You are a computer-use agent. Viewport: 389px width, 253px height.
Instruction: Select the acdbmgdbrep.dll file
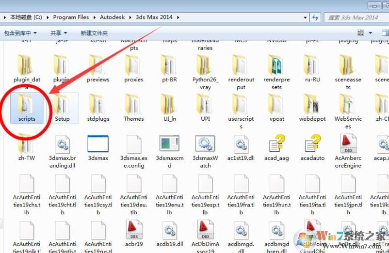(276, 237)
